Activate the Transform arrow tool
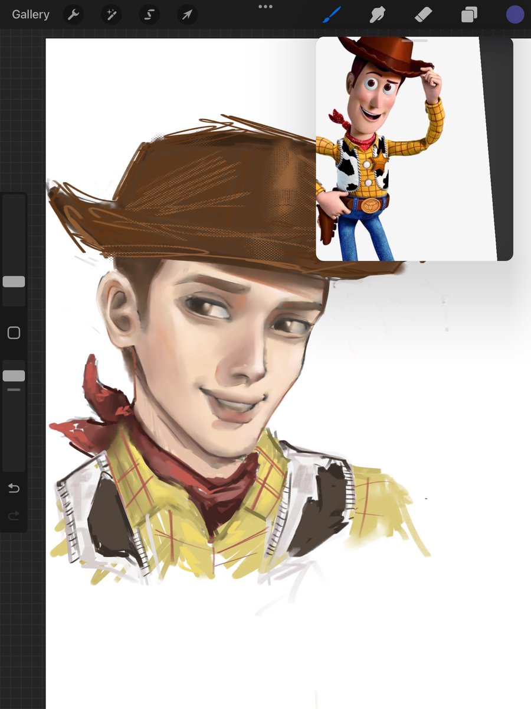 [x=187, y=15]
